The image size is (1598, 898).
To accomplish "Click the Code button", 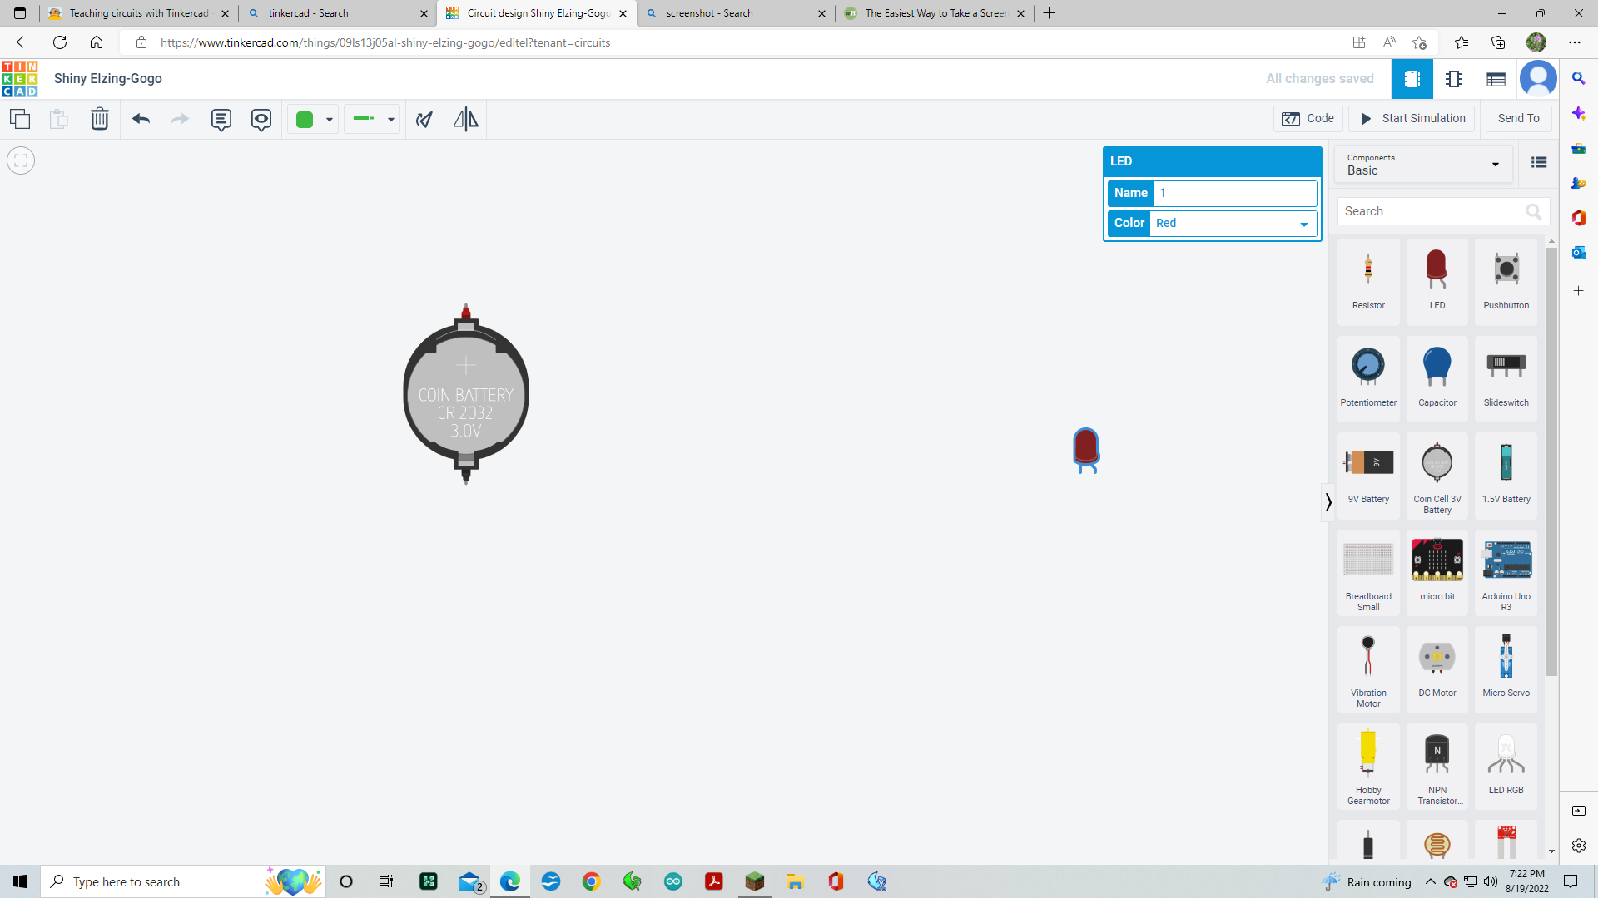I will click(1308, 118).
